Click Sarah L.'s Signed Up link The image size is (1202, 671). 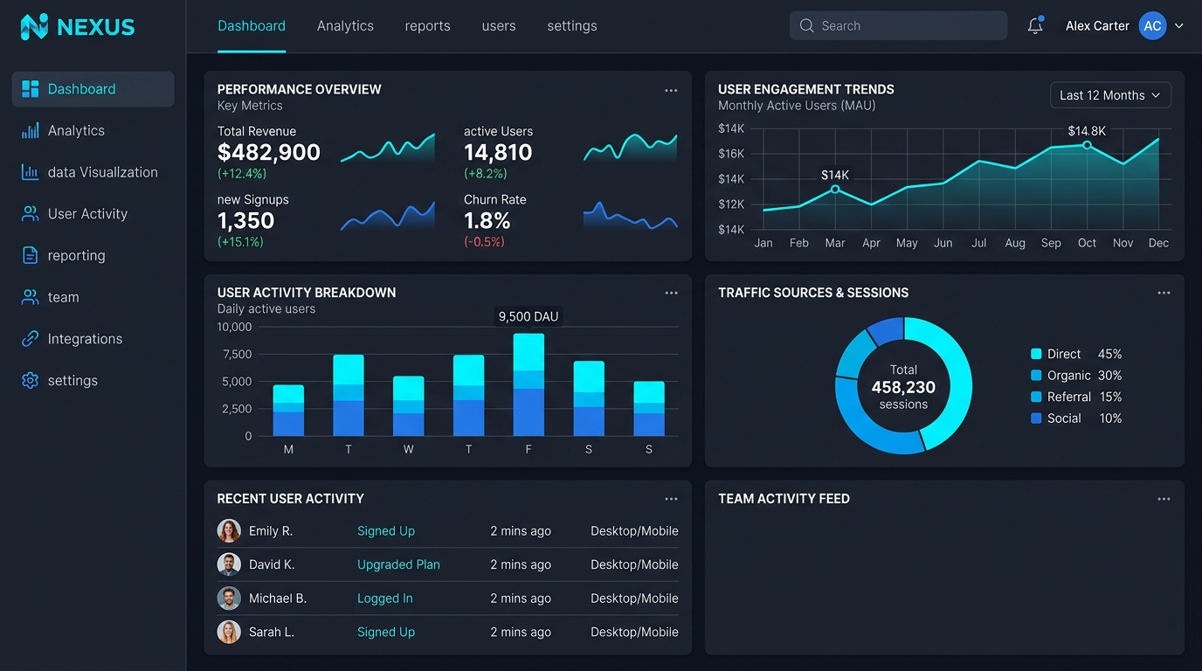point(386,632)
